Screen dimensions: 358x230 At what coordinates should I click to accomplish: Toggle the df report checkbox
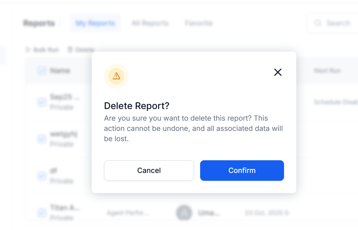42,176
